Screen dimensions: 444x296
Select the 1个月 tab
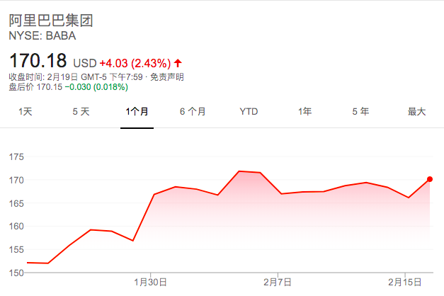[137, 112]
